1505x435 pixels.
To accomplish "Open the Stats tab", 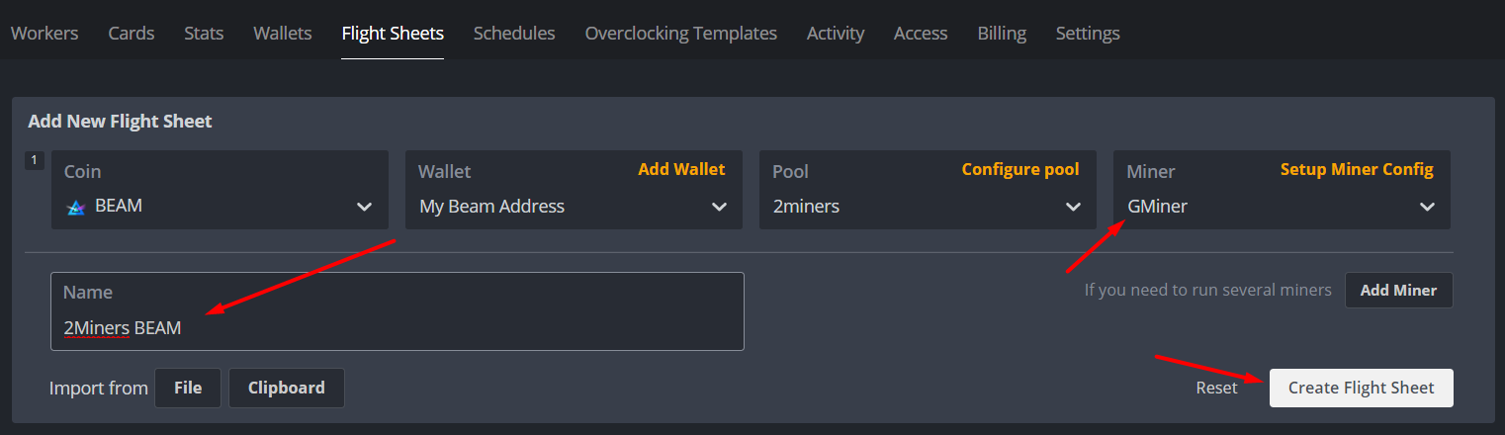I will tap(204, 33).
